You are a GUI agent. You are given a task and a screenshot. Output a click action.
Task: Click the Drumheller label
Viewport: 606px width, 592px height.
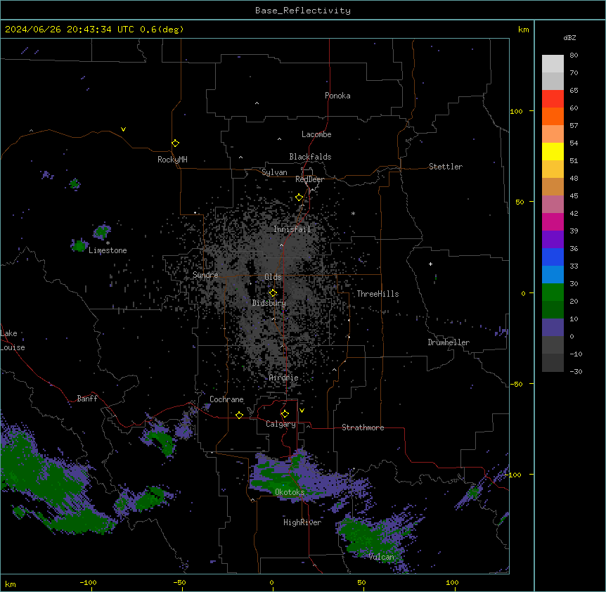pos(449,342)
